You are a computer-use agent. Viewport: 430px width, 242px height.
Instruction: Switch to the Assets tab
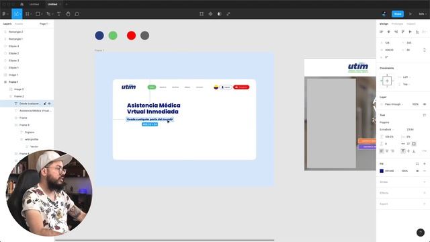(x=19, y=24)
